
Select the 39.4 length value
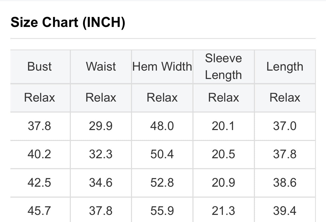pyautogui.click(x=285, y=211)
